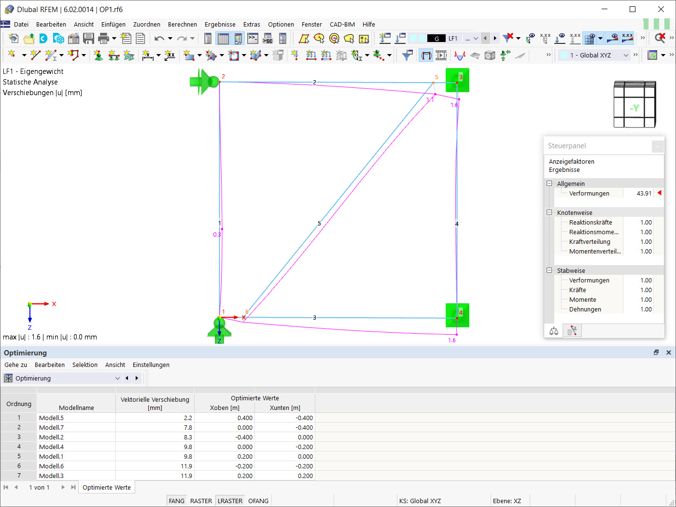Go to previous load case arrow
Viewport: 676px width, 507px height.
pos(485,39)
